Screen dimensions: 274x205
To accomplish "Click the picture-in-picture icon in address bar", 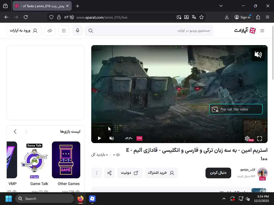I will tap(179, 17).
